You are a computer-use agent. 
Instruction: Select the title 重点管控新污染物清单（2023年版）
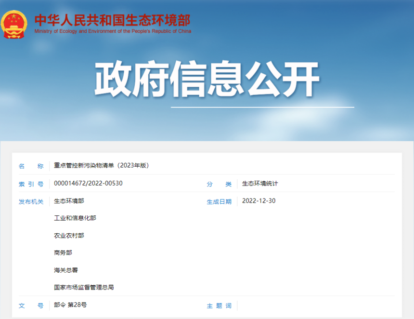tap(102, 166)
